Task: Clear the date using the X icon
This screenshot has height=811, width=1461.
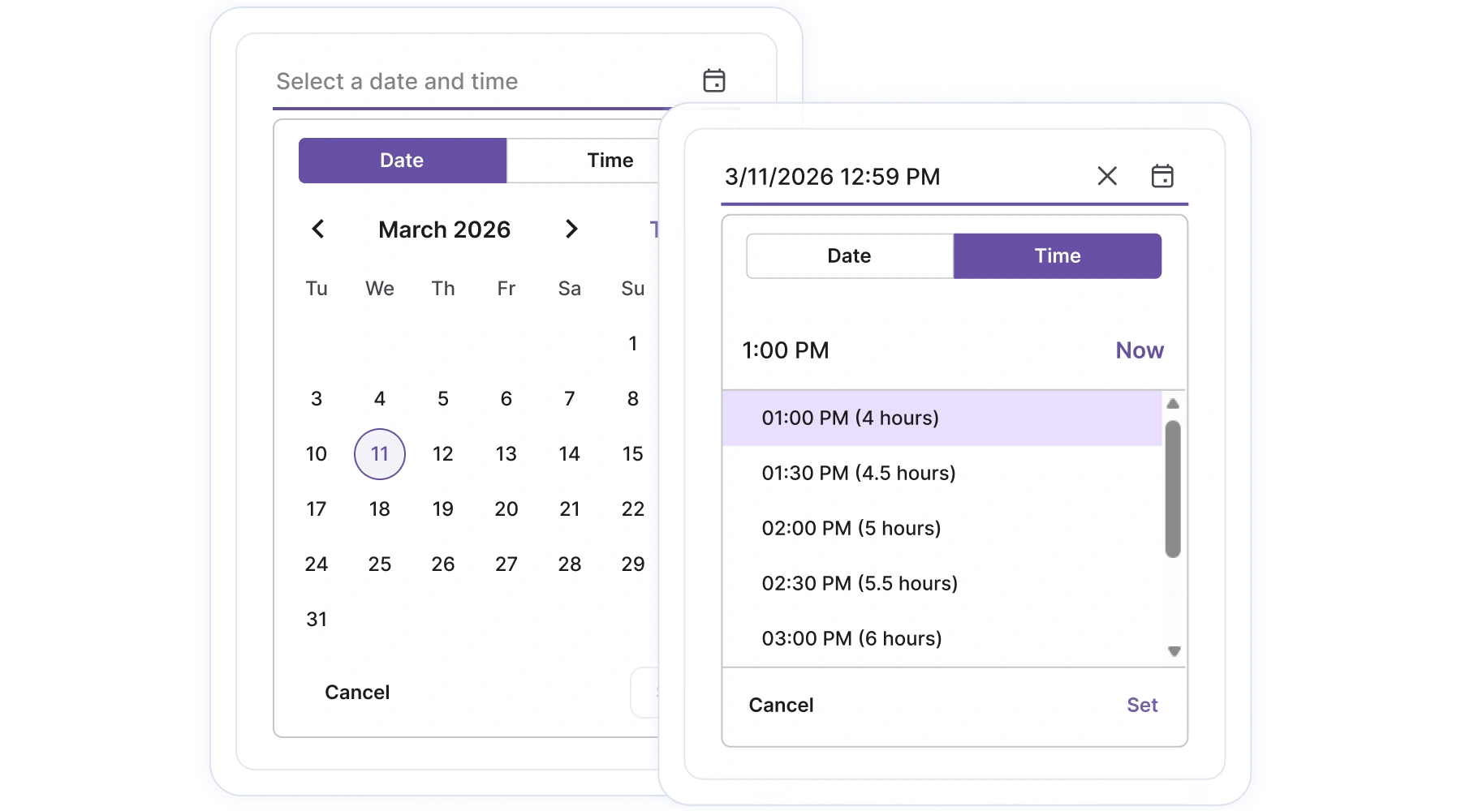Action: [1107, 176]
